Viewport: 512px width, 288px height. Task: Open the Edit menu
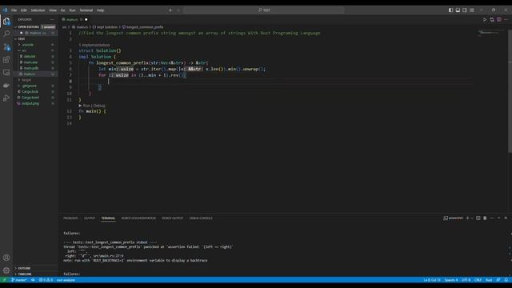(24, 10)
